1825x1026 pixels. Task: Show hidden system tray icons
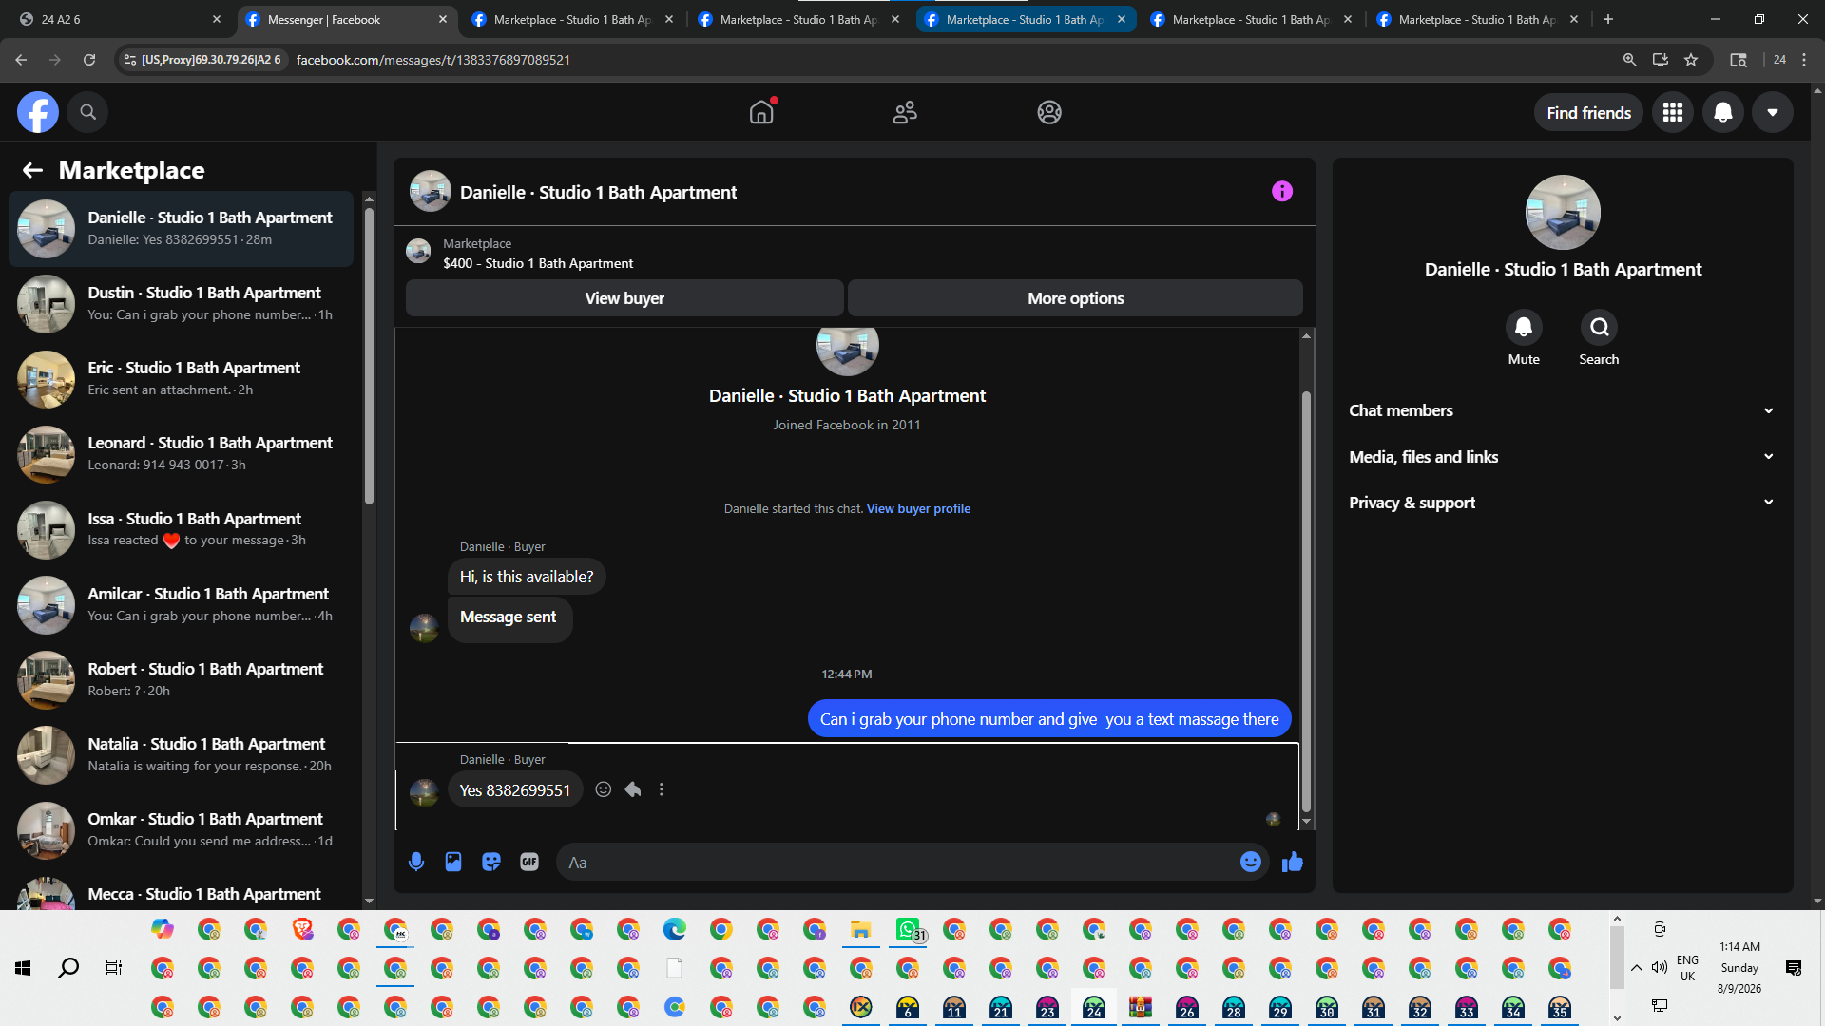(x=1637, y=968)
